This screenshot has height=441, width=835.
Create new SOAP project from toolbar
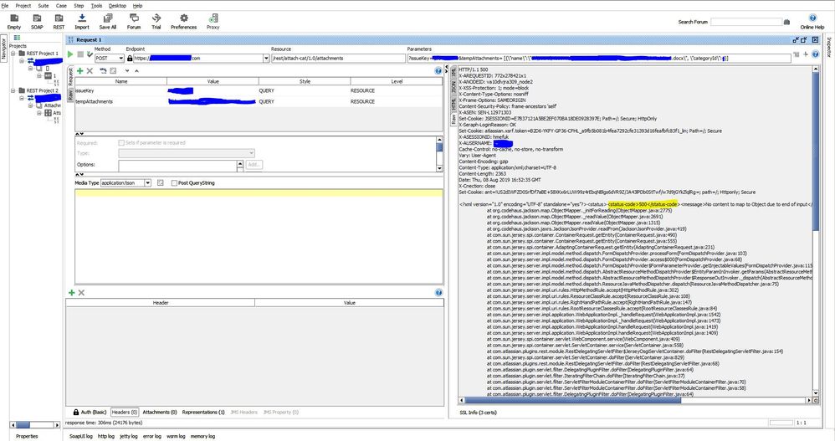pos(37,22)
